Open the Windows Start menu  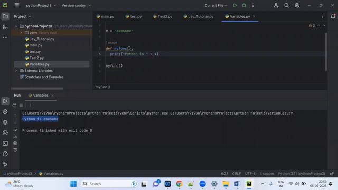[73, 184]
